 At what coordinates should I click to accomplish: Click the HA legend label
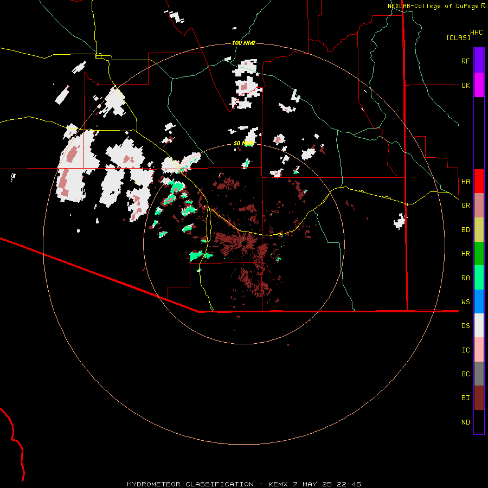[465, 181]
